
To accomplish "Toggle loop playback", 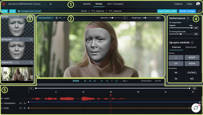I will tap(117, 81).
